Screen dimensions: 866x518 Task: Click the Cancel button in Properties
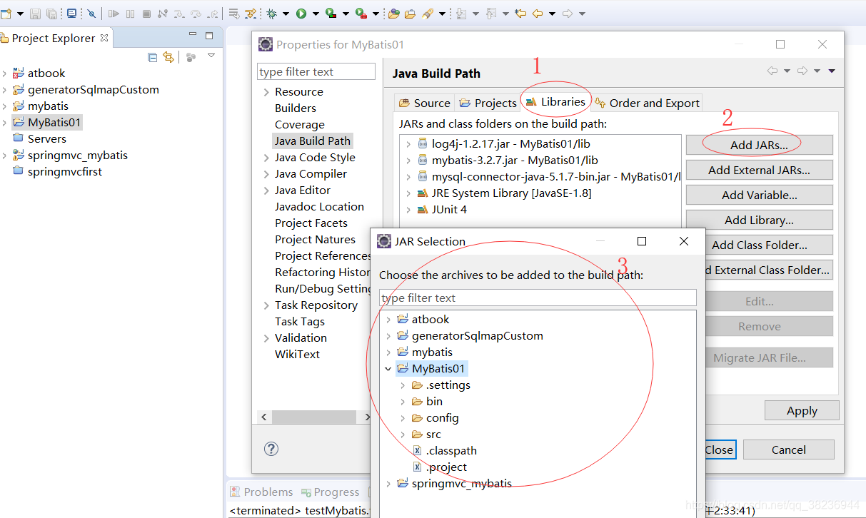click(x=788, y=450)
